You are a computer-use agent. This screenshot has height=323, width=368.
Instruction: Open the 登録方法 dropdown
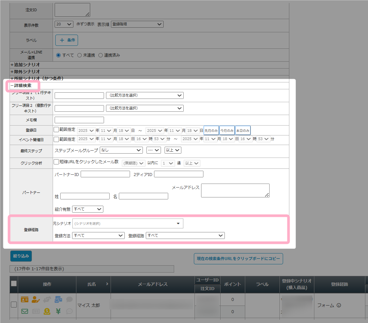click(x=98, y=236)
